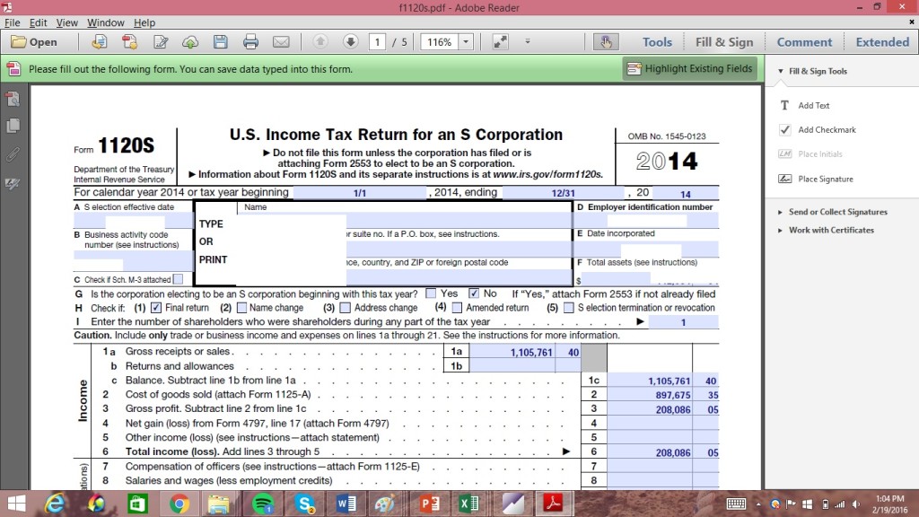The height and width of the screenshot is (517, 919).
Task: Open the File menu
Action: [x=13, y=22]
